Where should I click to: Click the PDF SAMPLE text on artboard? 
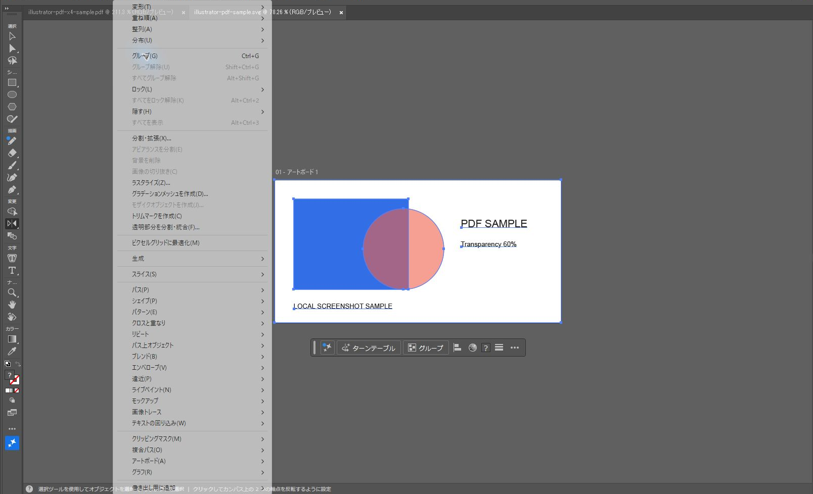pyautogui.click(x=494, y=224)
